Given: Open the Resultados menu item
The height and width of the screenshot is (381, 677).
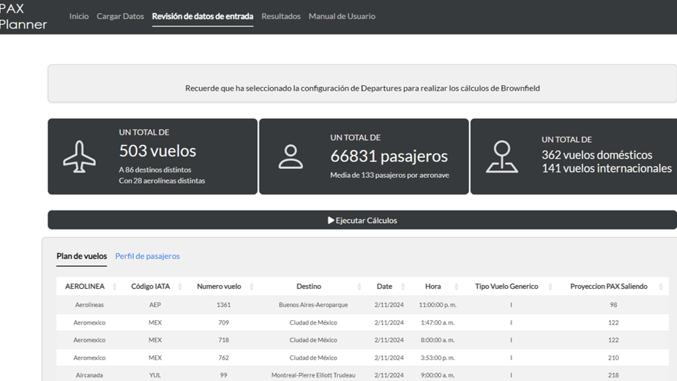Looking at the screenshot, I should click(x=281, y=16).
